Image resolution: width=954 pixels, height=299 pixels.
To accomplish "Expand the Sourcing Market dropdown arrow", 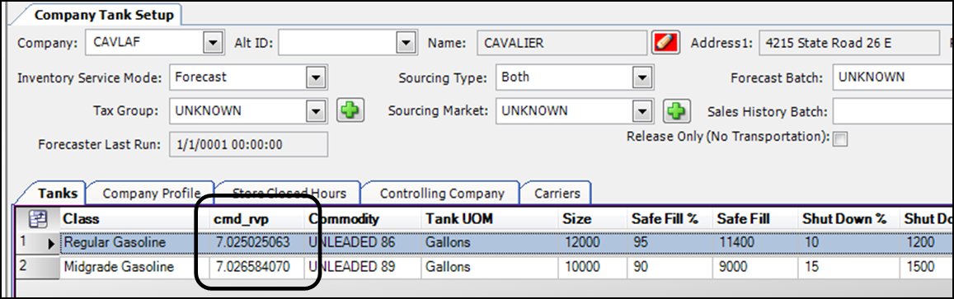I will pos(640,111).
